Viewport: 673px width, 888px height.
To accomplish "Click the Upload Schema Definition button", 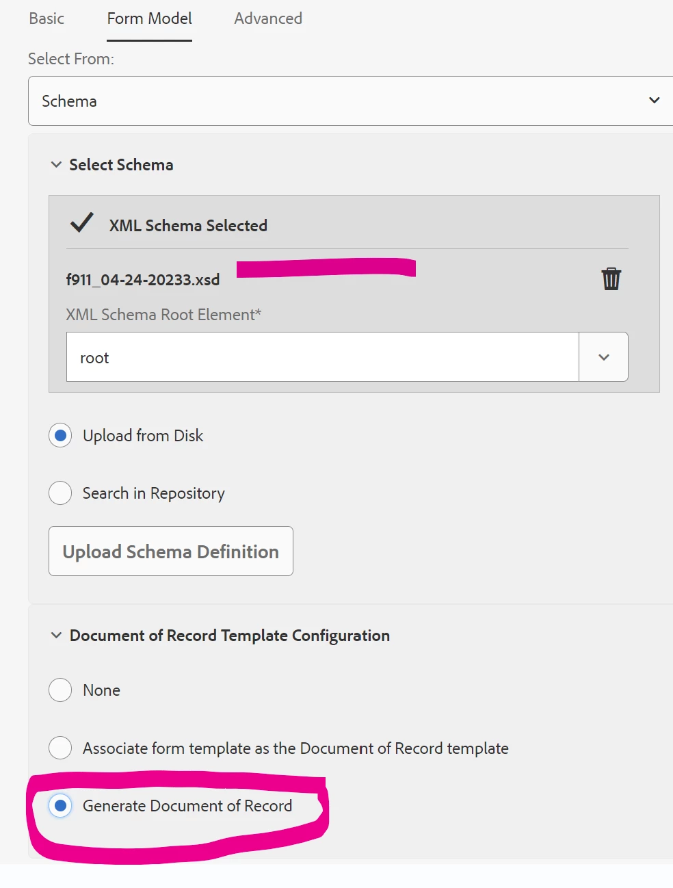I will [x=171, y=551].
